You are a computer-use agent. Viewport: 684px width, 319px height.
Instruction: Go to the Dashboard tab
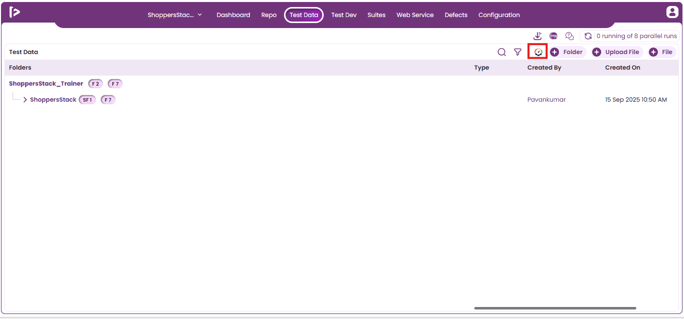[233, 15]
